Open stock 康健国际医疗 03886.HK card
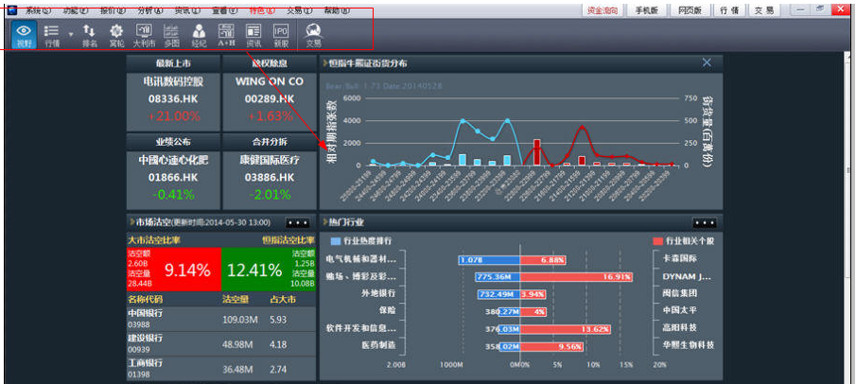 (270, 181)
